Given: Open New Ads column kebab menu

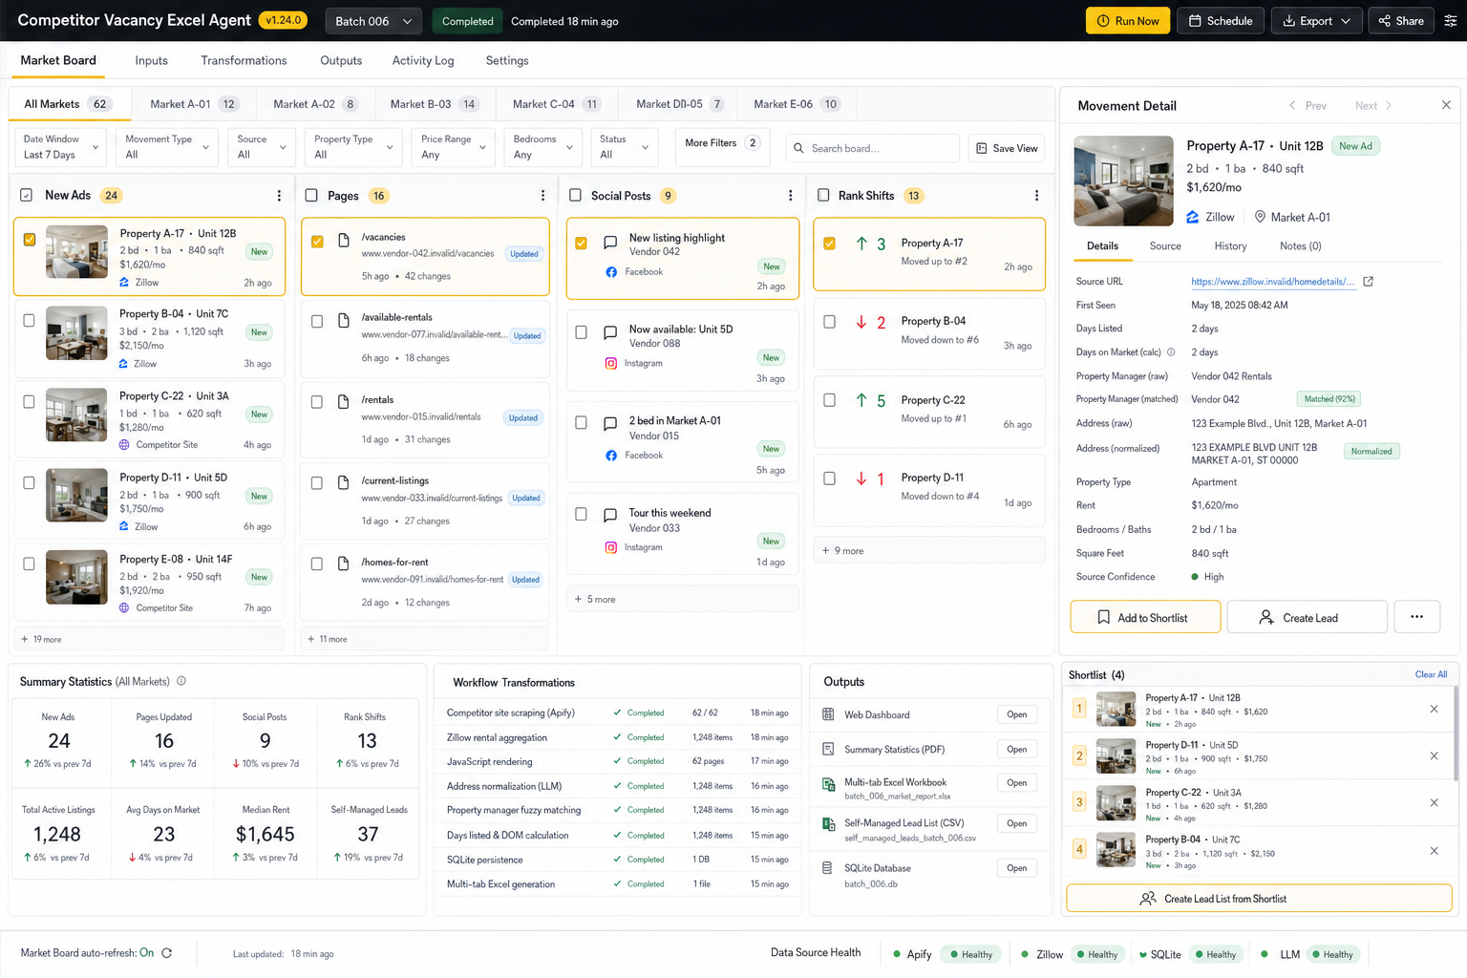Looking at the screenshot, I should (x=279, y=196).
